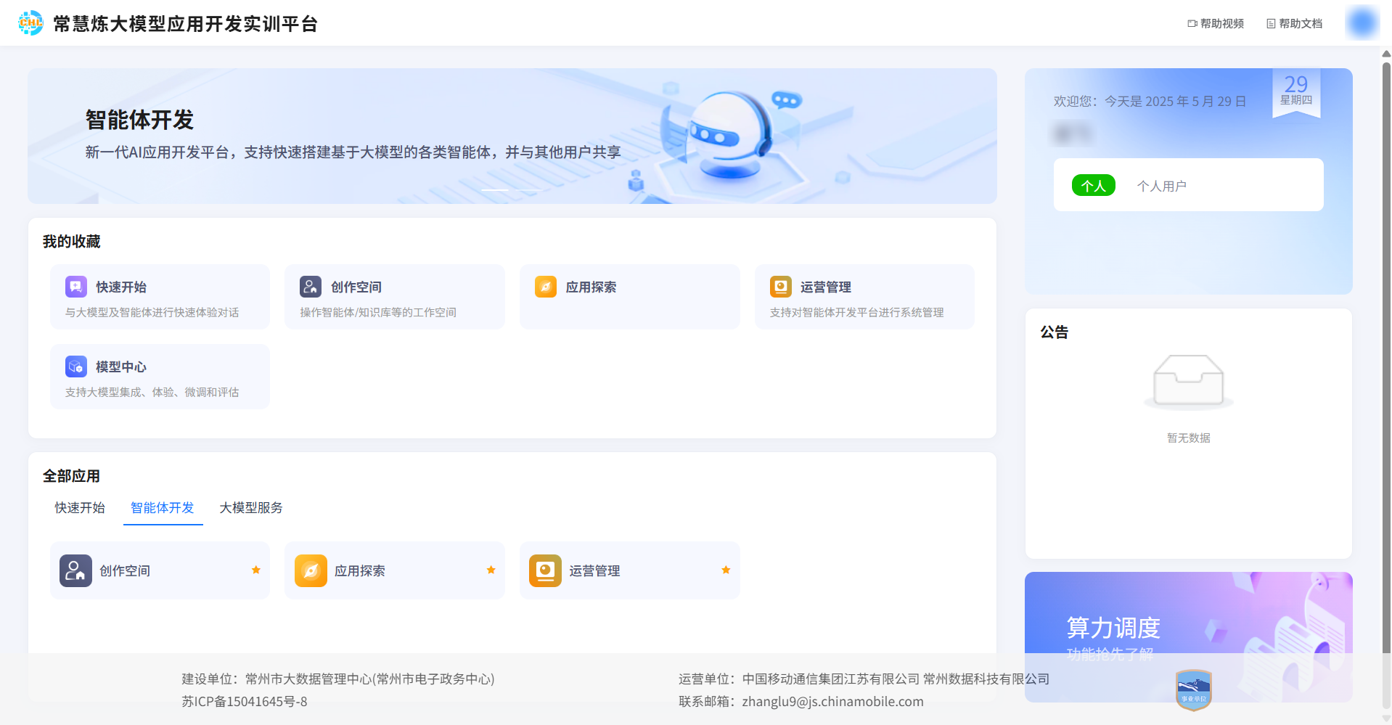
Task: Click the 智能体开发 carousel banner
Action: coord(512,136)
